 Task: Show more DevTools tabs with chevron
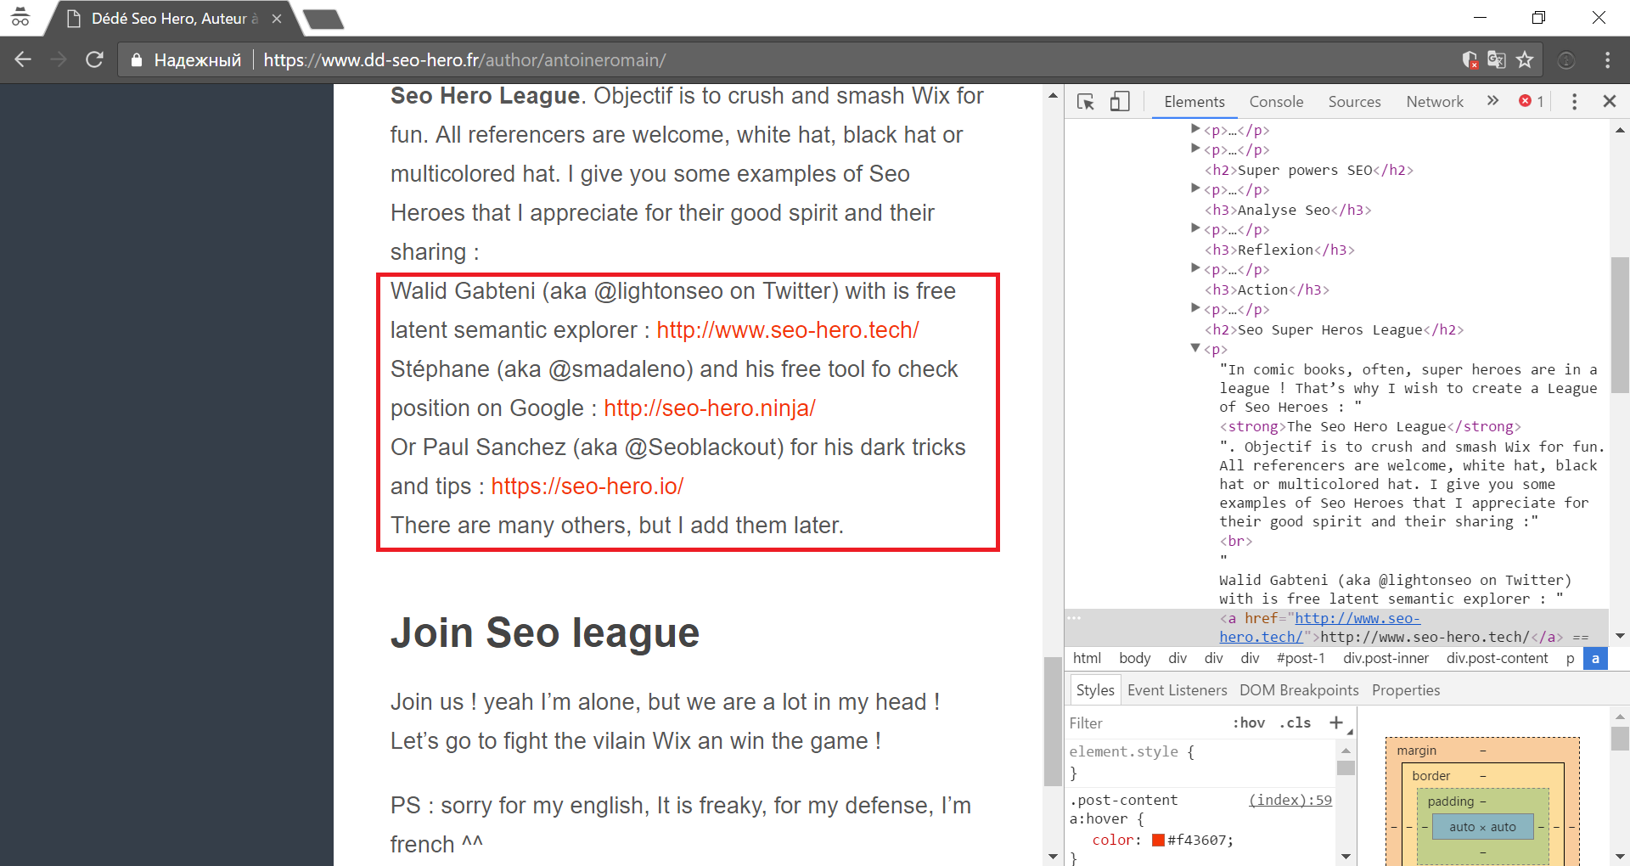(x=1492, y=101)
